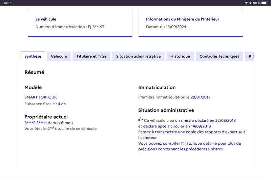Go to the Historique tab
This screenshot has height=177, width=271.
click(x=180, y=56)
